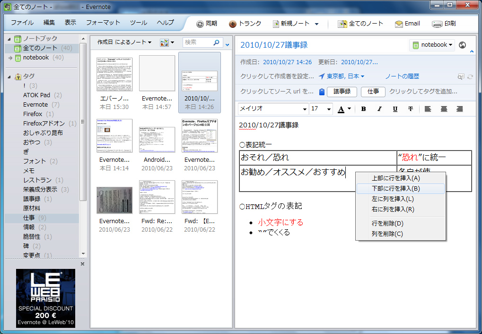Open ノートの履歴 link
This screenshot has width=482, height=334.
[403, 76]
